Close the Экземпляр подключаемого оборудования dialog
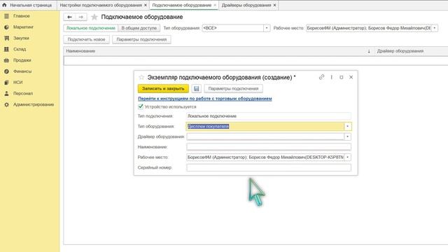 pos(351,77)
